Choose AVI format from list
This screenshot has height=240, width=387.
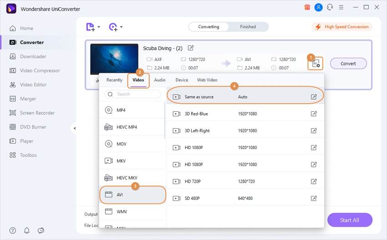pyautogui.click(x=133, y=195)
